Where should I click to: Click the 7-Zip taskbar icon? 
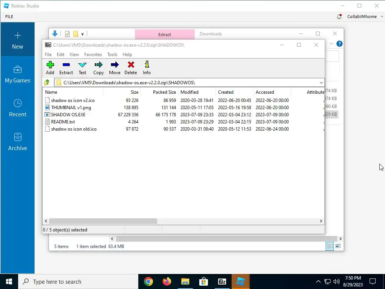(x=222, y=281)
